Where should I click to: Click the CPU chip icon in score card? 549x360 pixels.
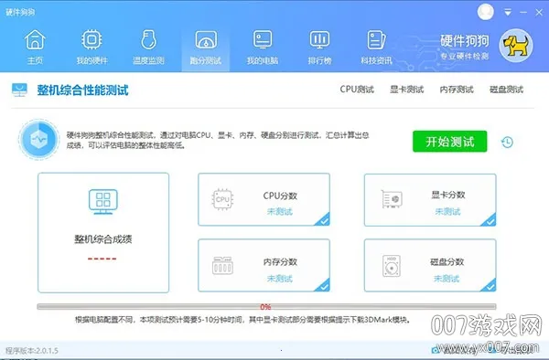point(222,199)
